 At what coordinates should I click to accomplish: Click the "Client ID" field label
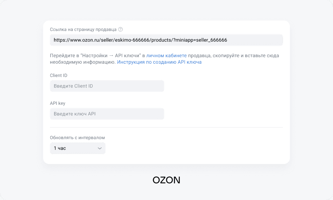point(59,76)
